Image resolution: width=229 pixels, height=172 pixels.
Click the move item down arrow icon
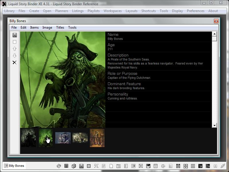click(x=15, y=56)
